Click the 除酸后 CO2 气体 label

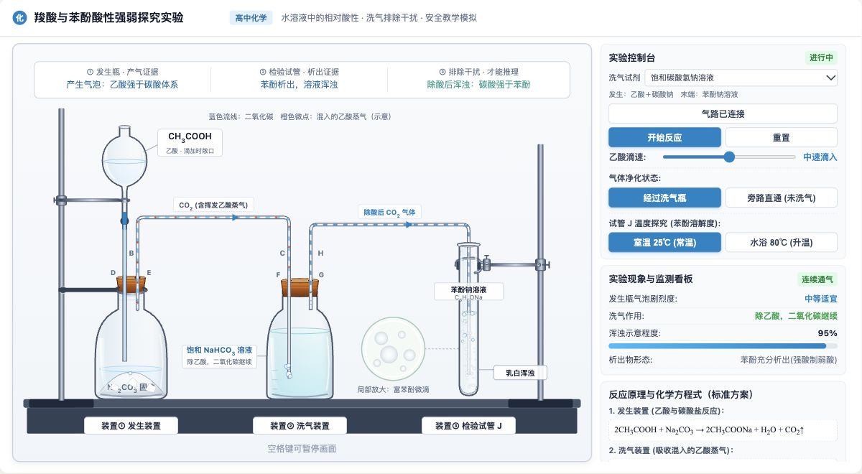[389, 213]
